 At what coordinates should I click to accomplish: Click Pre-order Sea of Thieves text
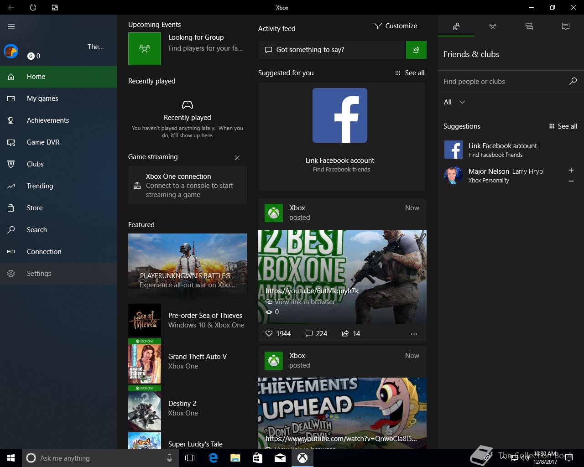point(205,316)
